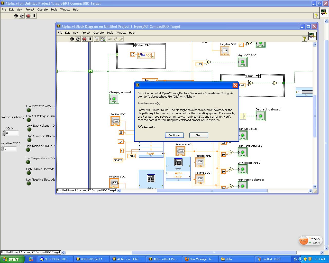Open Tools menu in block diagram window

pos(110,33)
